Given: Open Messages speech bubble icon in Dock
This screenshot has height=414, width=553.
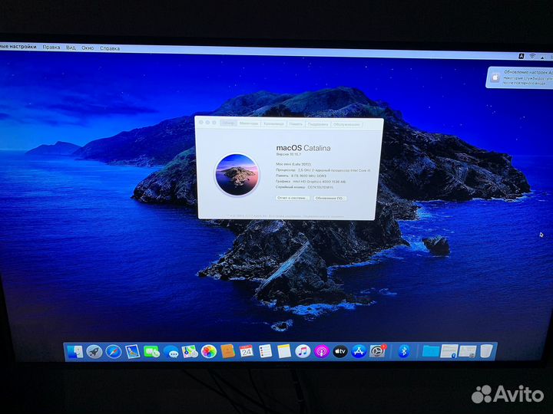Looking at the screenshot, I should pos(171,352).
